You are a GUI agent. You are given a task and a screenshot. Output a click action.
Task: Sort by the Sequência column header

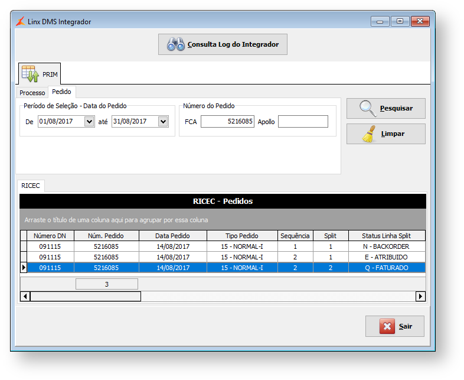(295, 236)
